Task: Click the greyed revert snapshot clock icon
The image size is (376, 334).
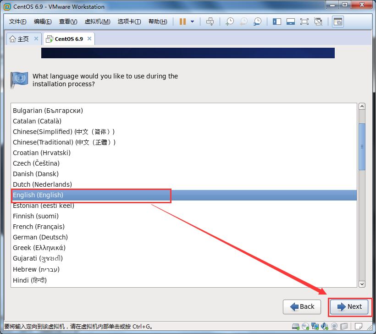Action: [243, 22]
